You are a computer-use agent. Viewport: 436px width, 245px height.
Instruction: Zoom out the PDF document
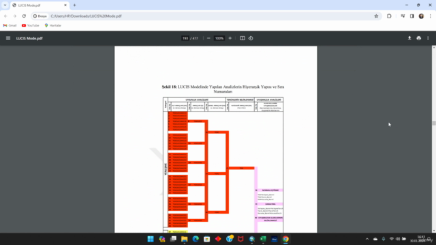208,38
